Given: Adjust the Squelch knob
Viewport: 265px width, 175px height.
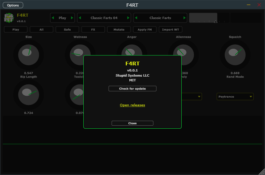Looking at the screenshot, I should 235,55.
